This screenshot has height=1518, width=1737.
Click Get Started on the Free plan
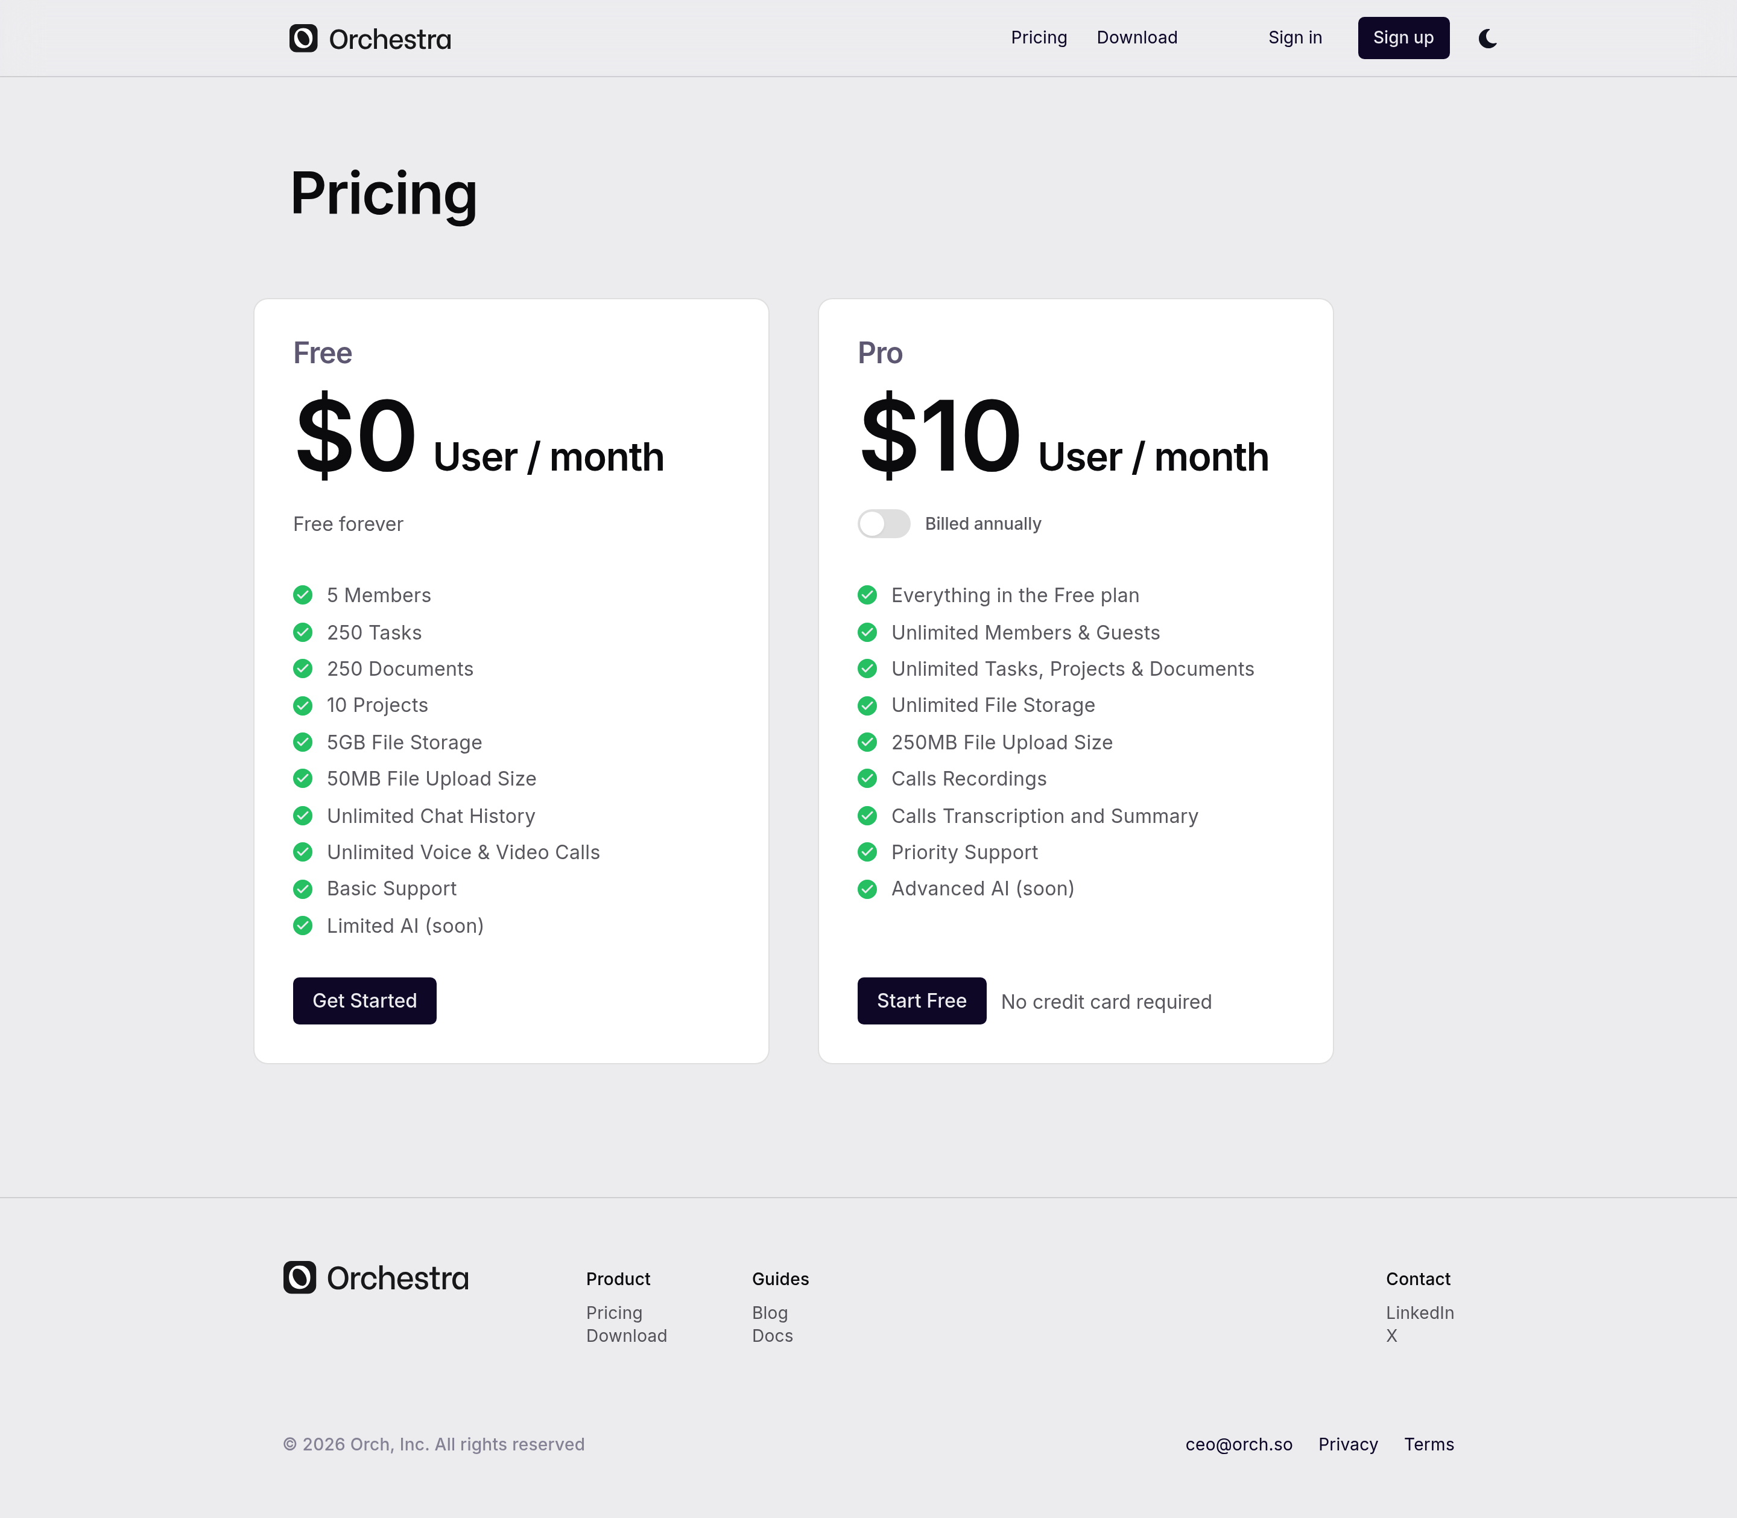(x=364, y=1000)
